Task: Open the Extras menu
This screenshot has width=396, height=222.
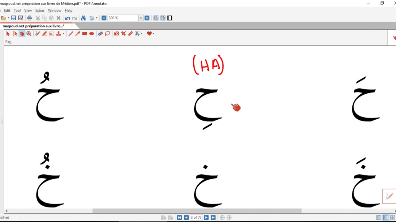Action: (40, 10)
